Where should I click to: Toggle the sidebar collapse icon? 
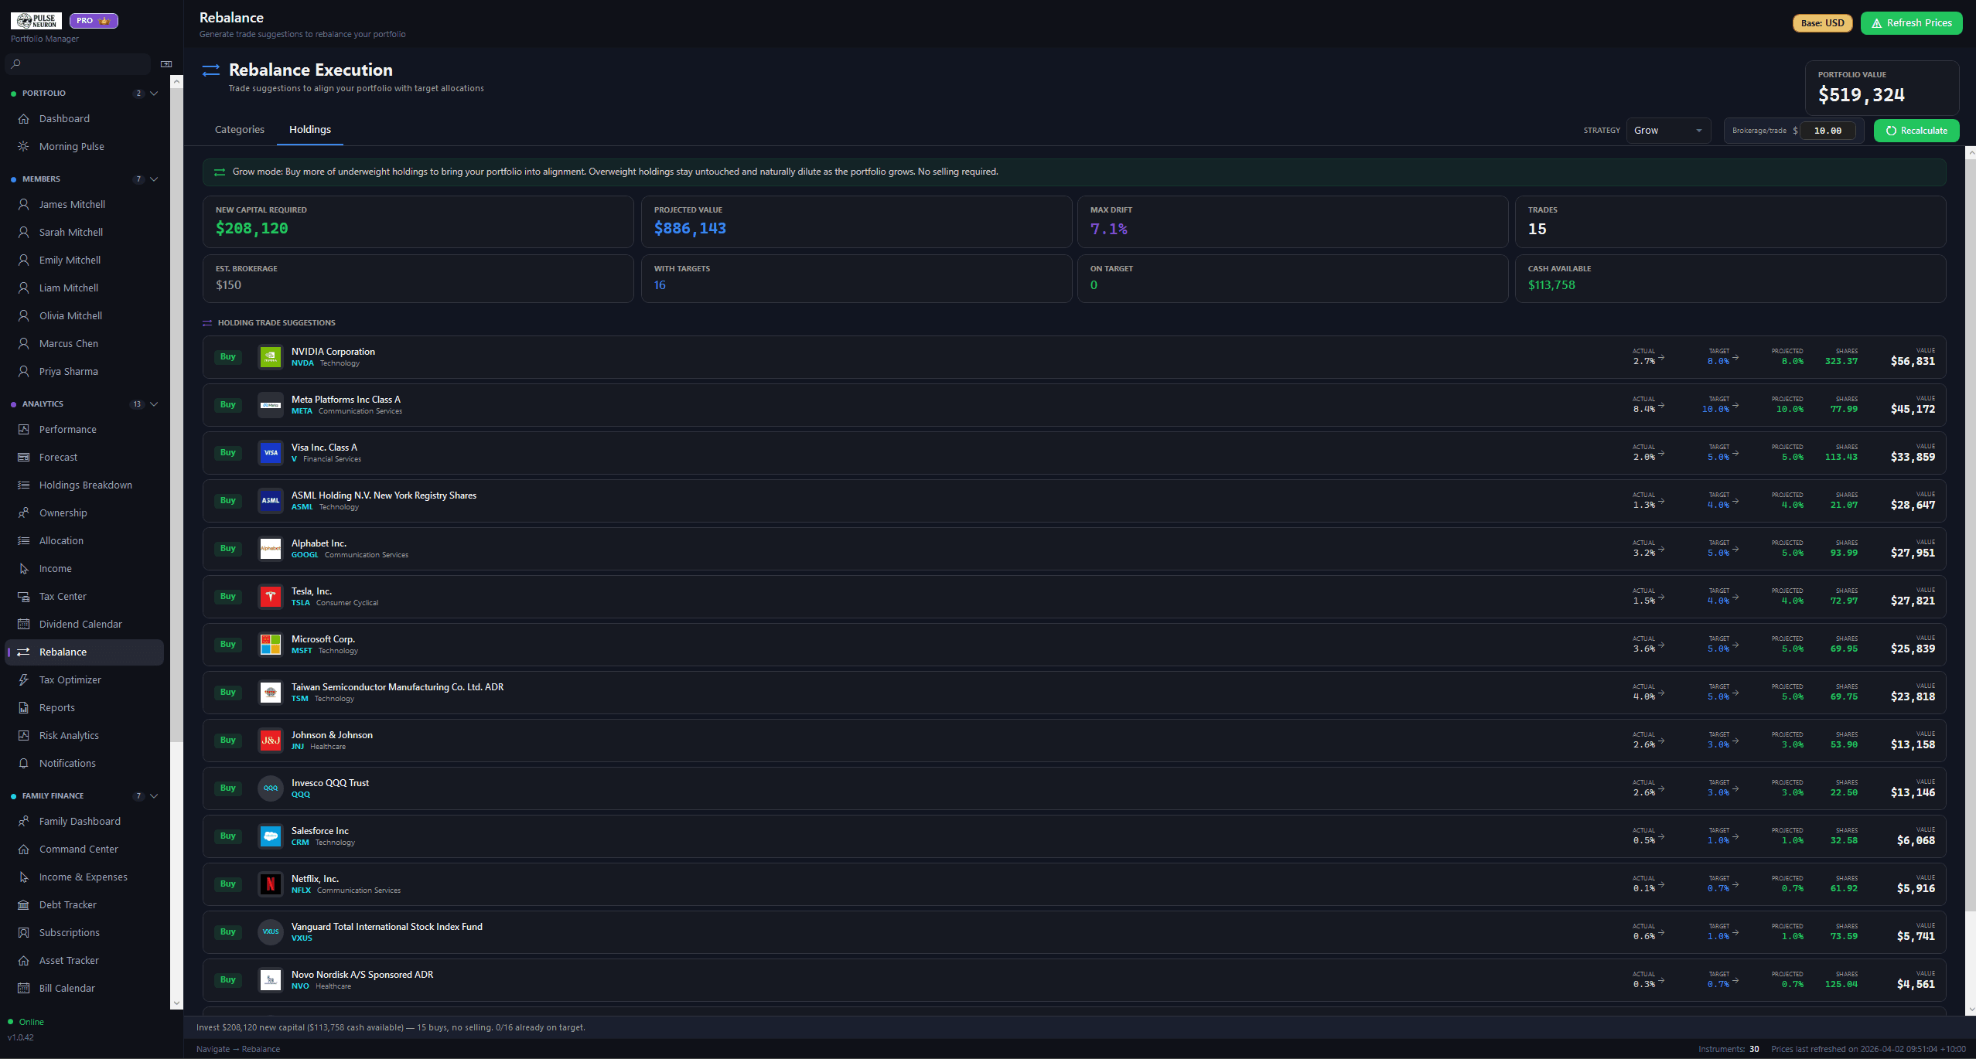(166, 64)
